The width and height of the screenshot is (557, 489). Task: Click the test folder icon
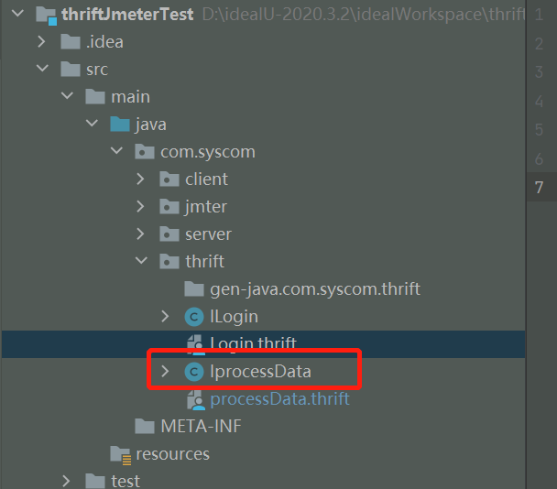coord(95,481)
